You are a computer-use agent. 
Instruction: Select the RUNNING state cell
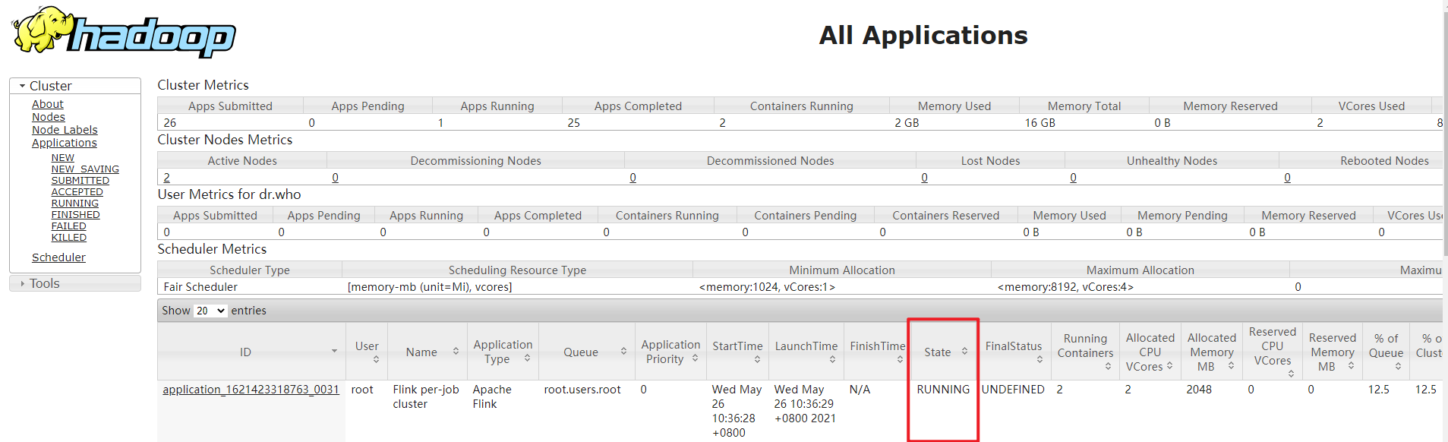[943, 390]
